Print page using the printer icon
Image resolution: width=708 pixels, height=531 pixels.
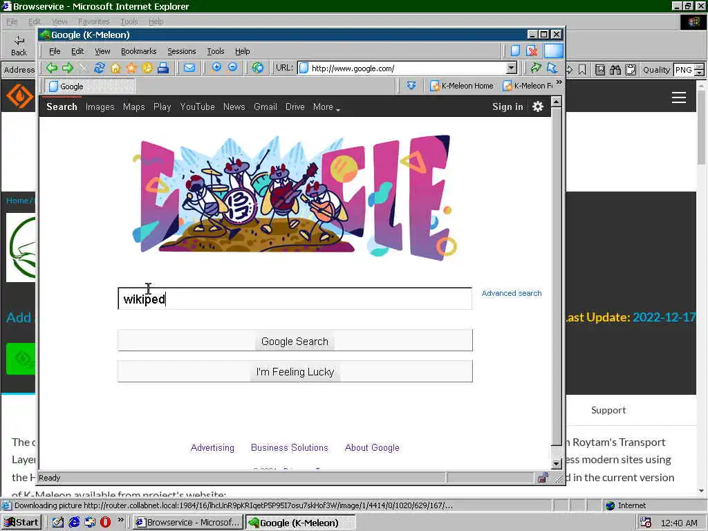[163, 68]
